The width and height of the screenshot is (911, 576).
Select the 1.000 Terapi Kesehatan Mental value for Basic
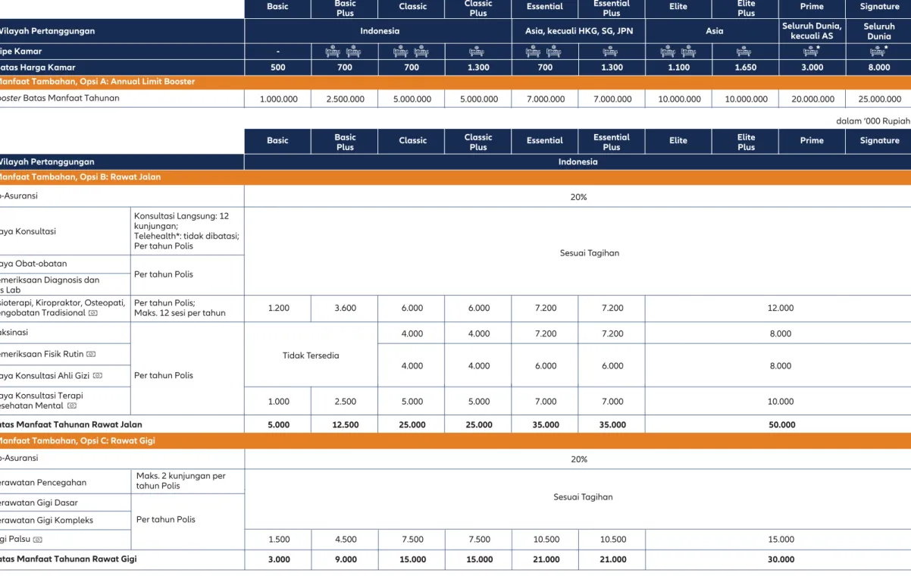[x=278, y=401]
